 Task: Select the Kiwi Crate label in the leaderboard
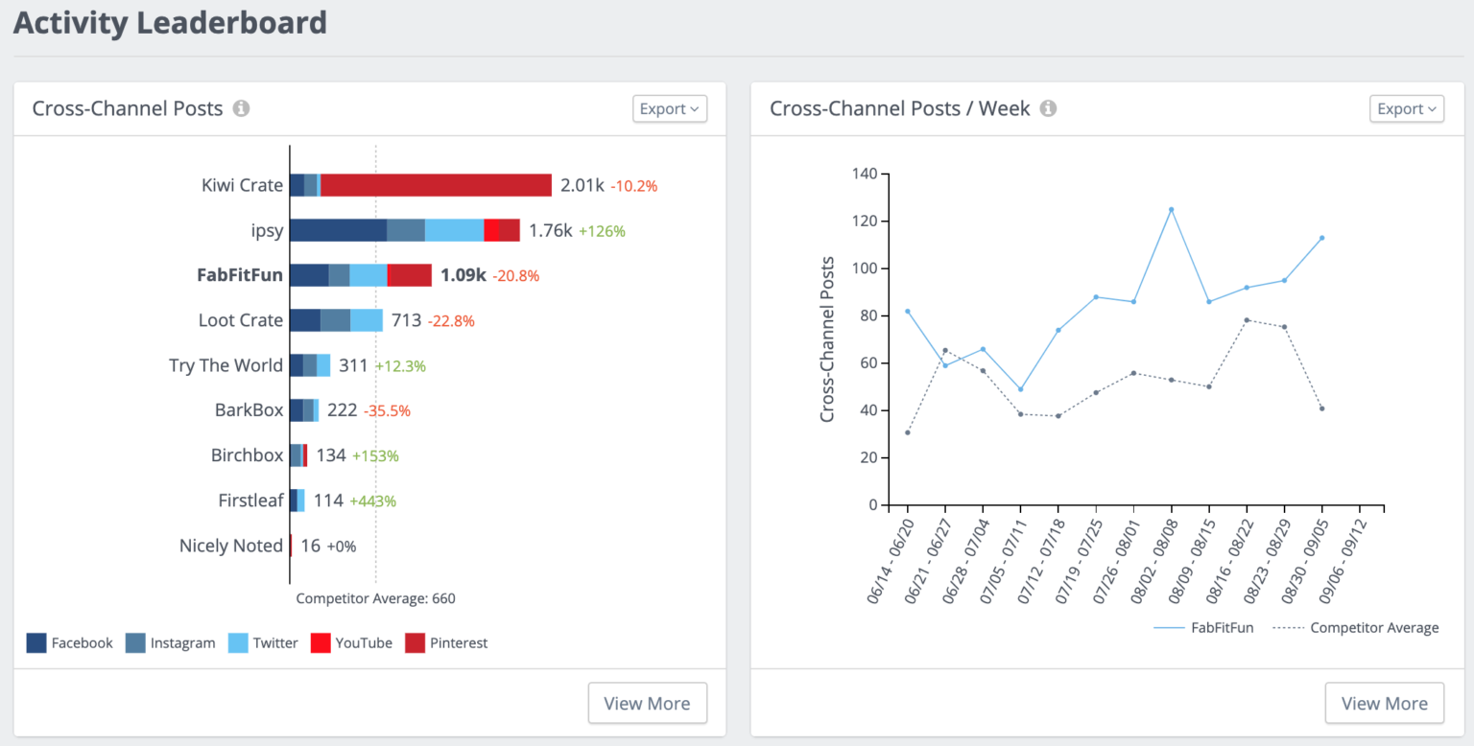[241, 184]
